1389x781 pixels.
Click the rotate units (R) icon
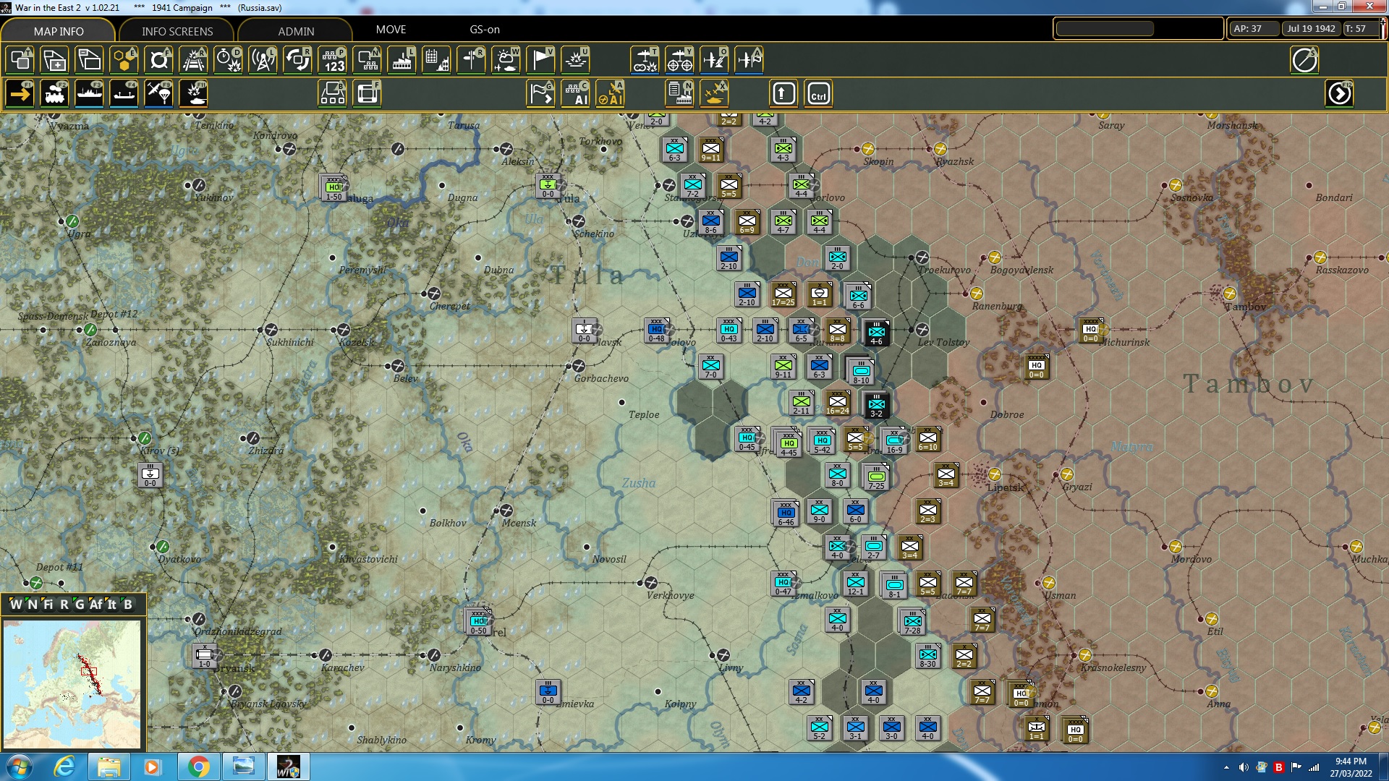click(x=297, y=60)
